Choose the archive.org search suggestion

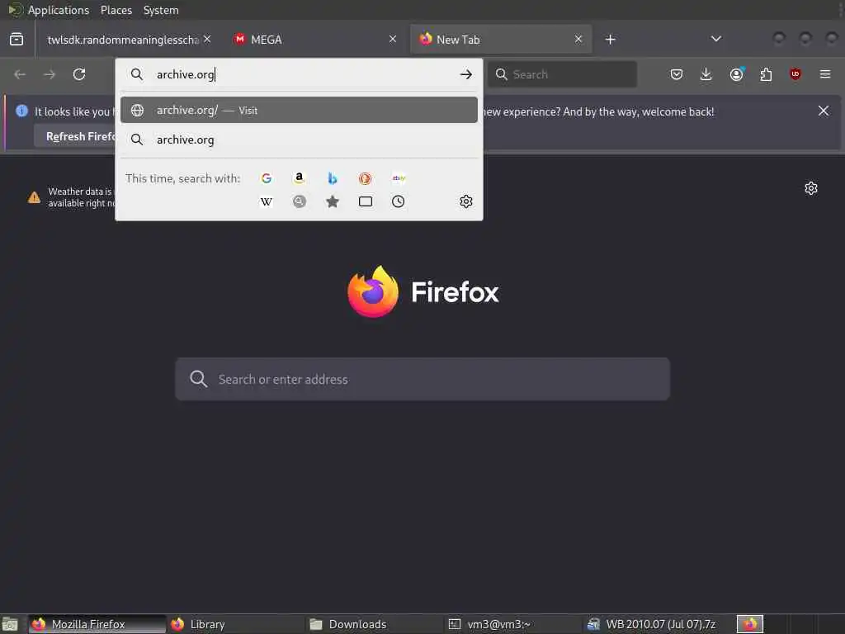299,140
